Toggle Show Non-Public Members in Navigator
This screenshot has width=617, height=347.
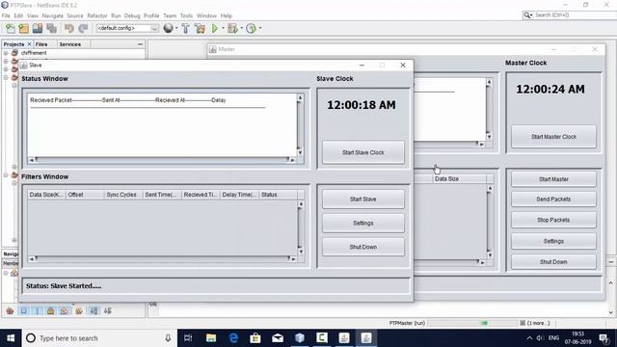[x=51, y=310]
